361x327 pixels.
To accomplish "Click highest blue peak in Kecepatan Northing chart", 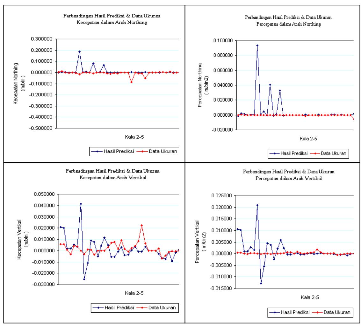I will pyautogui.click(x=79, y=52).
